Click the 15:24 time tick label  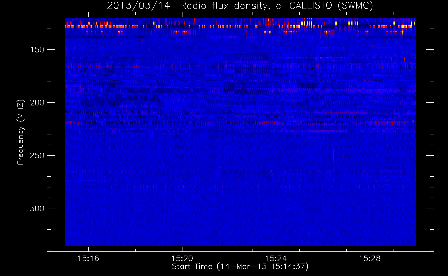pyautogui.click(x=276, y=259)
